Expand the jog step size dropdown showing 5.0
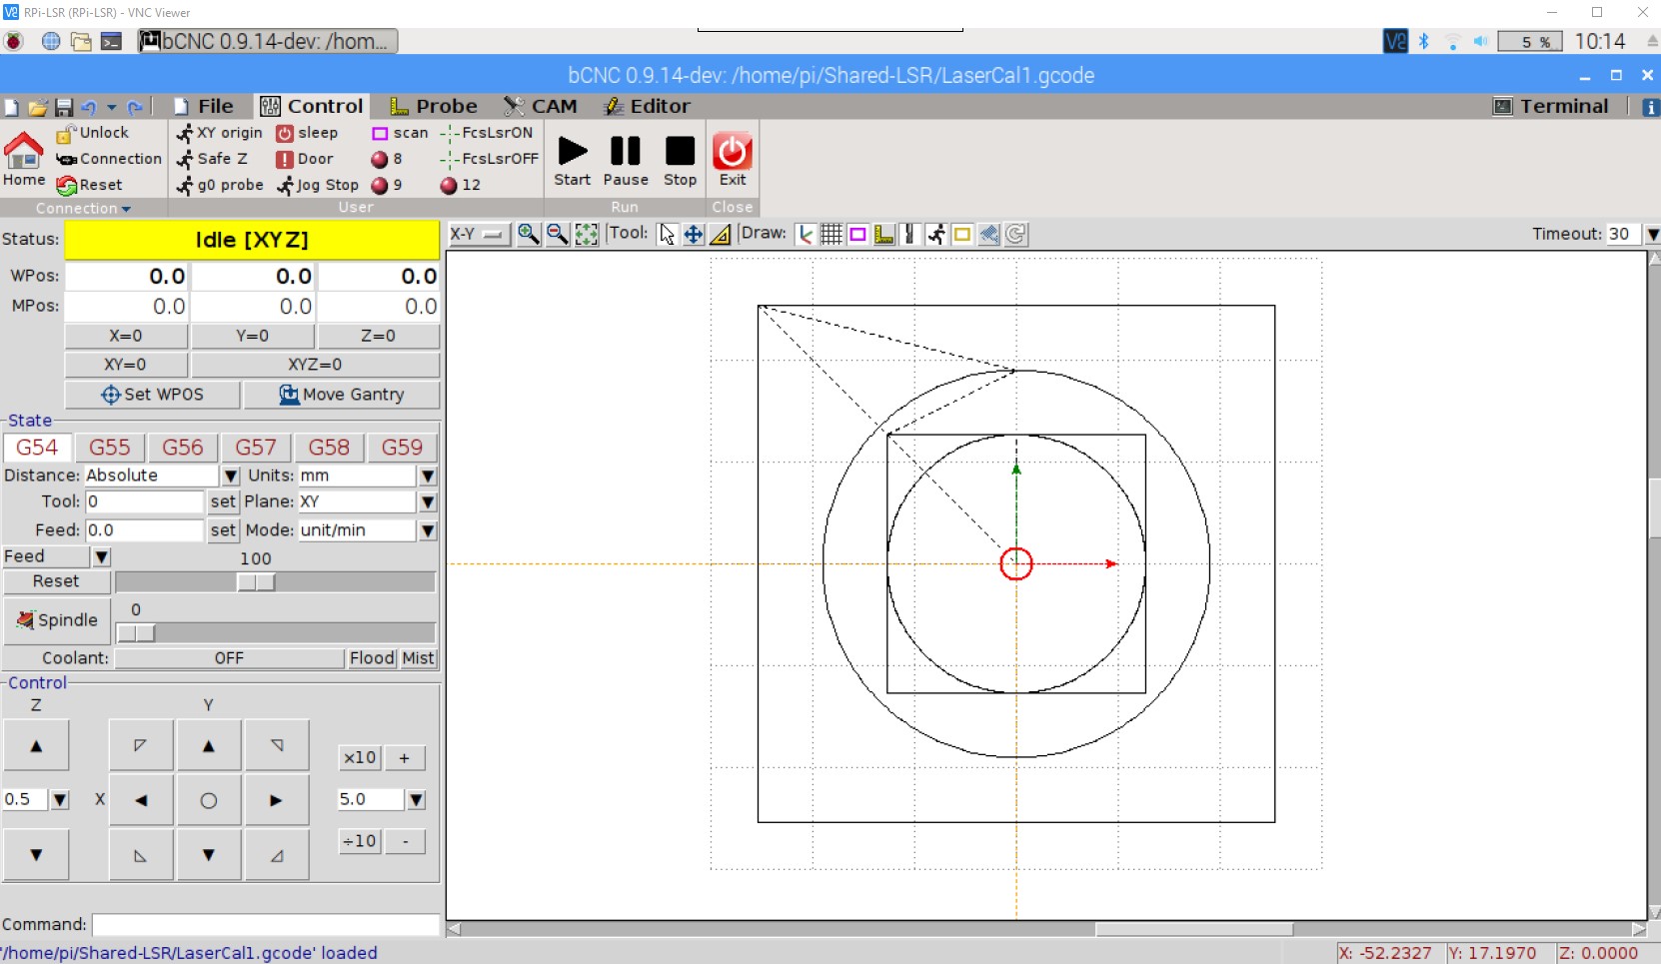The image size is (1661, 964). point(417,799)
